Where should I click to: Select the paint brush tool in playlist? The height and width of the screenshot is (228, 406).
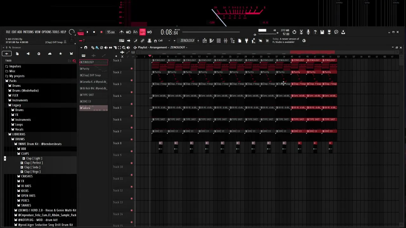click(97, 47)
